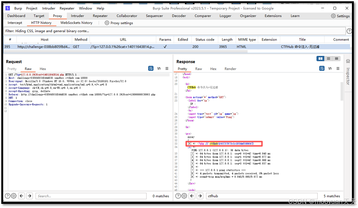Open Request panel hamburger menu
Screen dimensions: 358x208
[x=167, y=69]
